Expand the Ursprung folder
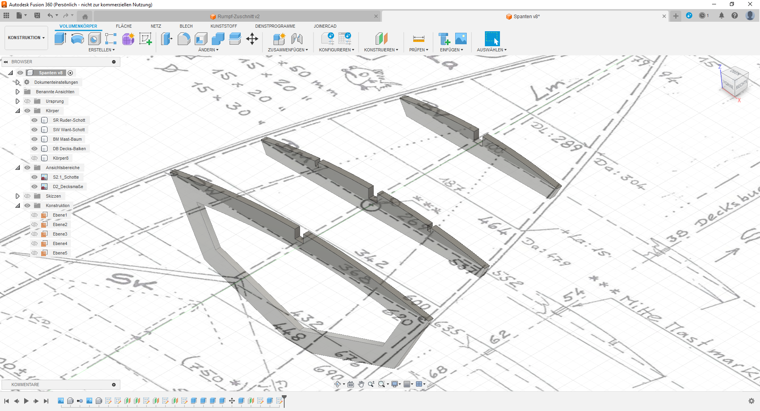The width and height of the screenshot is (760, 411). pyautogui.click(x=17, y=101)
